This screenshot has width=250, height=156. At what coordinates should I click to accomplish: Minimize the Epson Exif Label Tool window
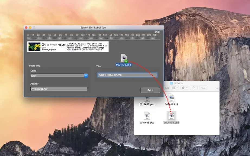pos(30,28)
